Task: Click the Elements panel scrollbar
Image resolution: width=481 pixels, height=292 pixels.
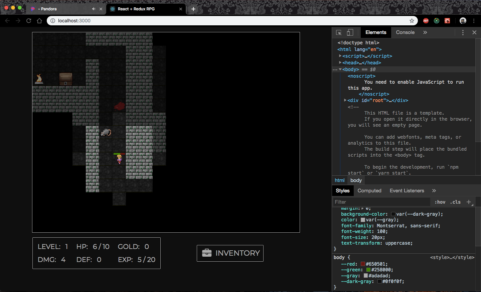Action: pyautogui.click(x=478, y=90)
